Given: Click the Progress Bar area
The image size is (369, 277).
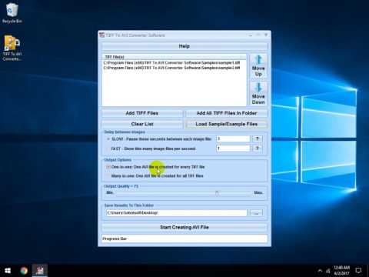Looking at the screenshot, I should (x=184, y=239).
